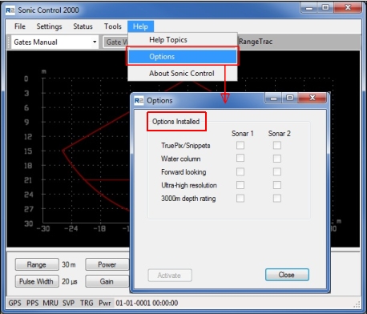Minimize the Sonic Control 2000 window
Viewport: 367px width, 314px height.
click(x=309, y=8)
